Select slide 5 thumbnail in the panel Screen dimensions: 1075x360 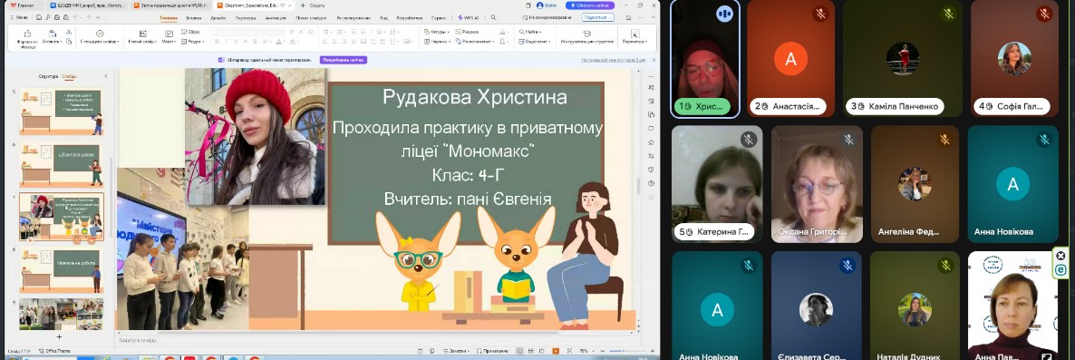point(61,112)
